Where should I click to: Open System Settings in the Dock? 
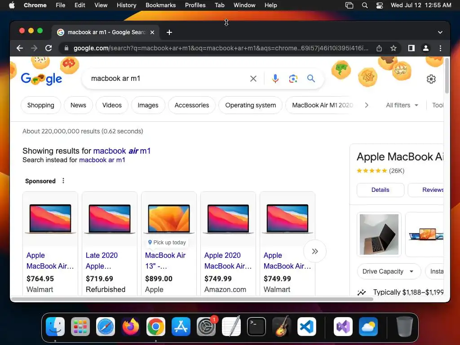pyautogui.click(x=206, y=327)
